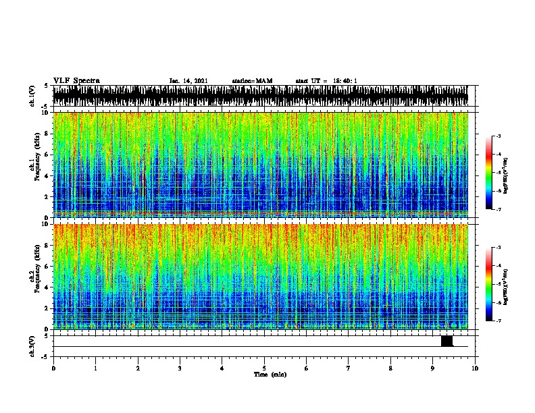
Task: Click the time-axis tick label "4" under ch.3
Action: tap(222, 368)
